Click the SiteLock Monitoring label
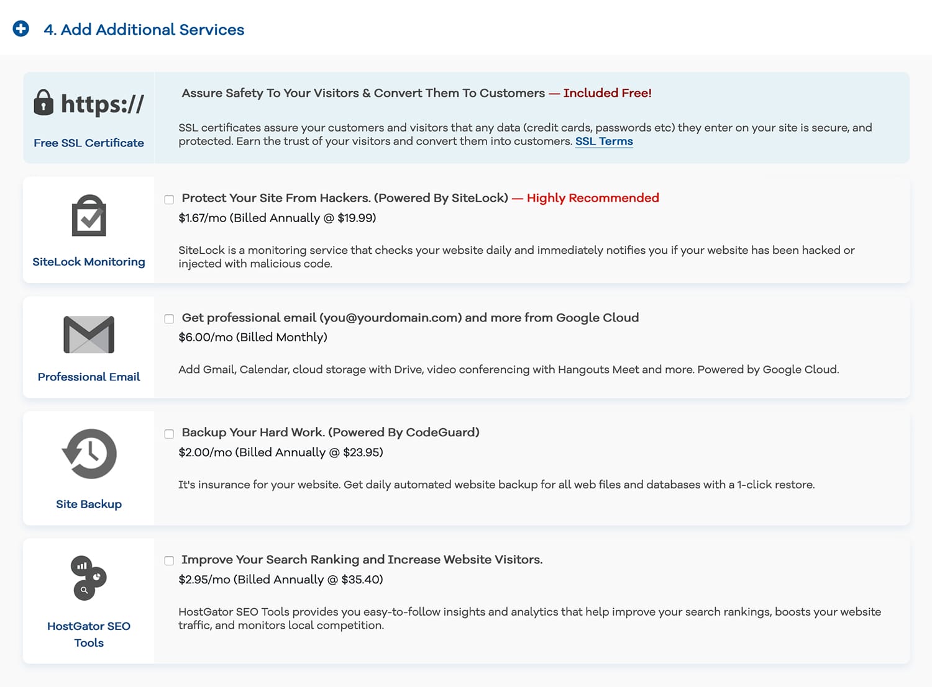 89,262
